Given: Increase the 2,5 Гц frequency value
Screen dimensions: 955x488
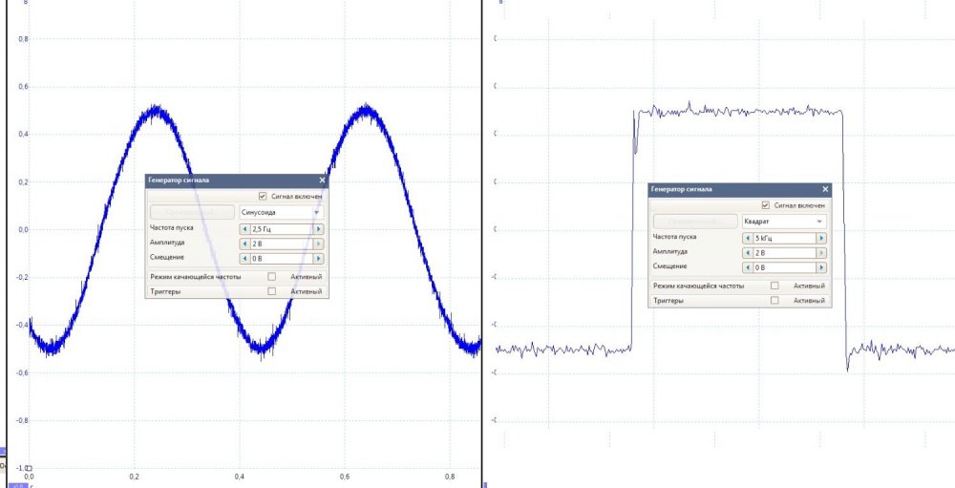Looking at the screenshot, I should [319, 229].
